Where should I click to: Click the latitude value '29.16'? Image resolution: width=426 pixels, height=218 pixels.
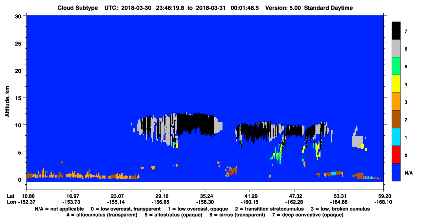pyautogui.click(x=160, y=196)
